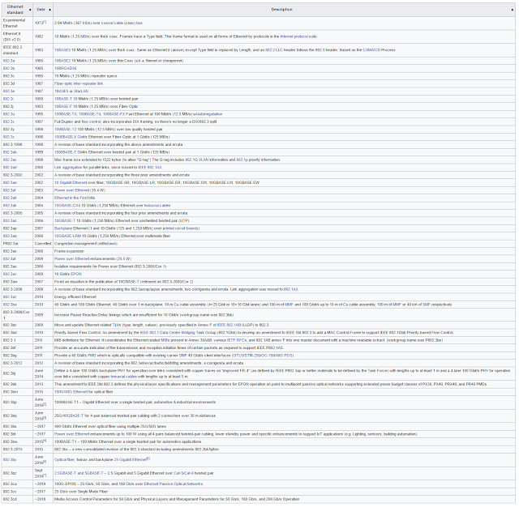Open the 1973 citation footnote superscript
Viewport: 519px width, 507px height.
click(45, 22)
